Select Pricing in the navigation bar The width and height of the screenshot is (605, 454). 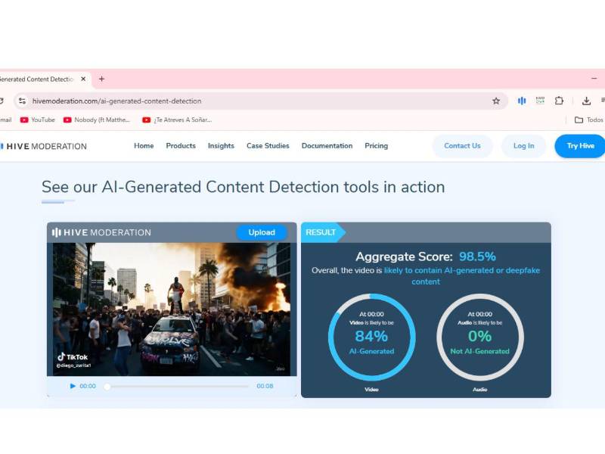tap(376, 146)
